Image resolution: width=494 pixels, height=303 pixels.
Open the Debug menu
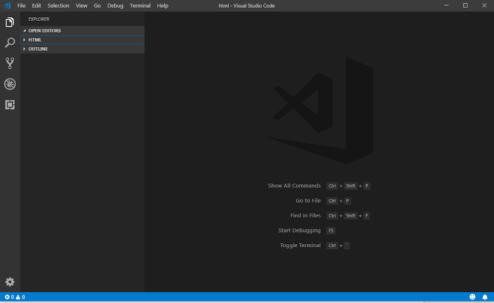click(x=115, y=6)
